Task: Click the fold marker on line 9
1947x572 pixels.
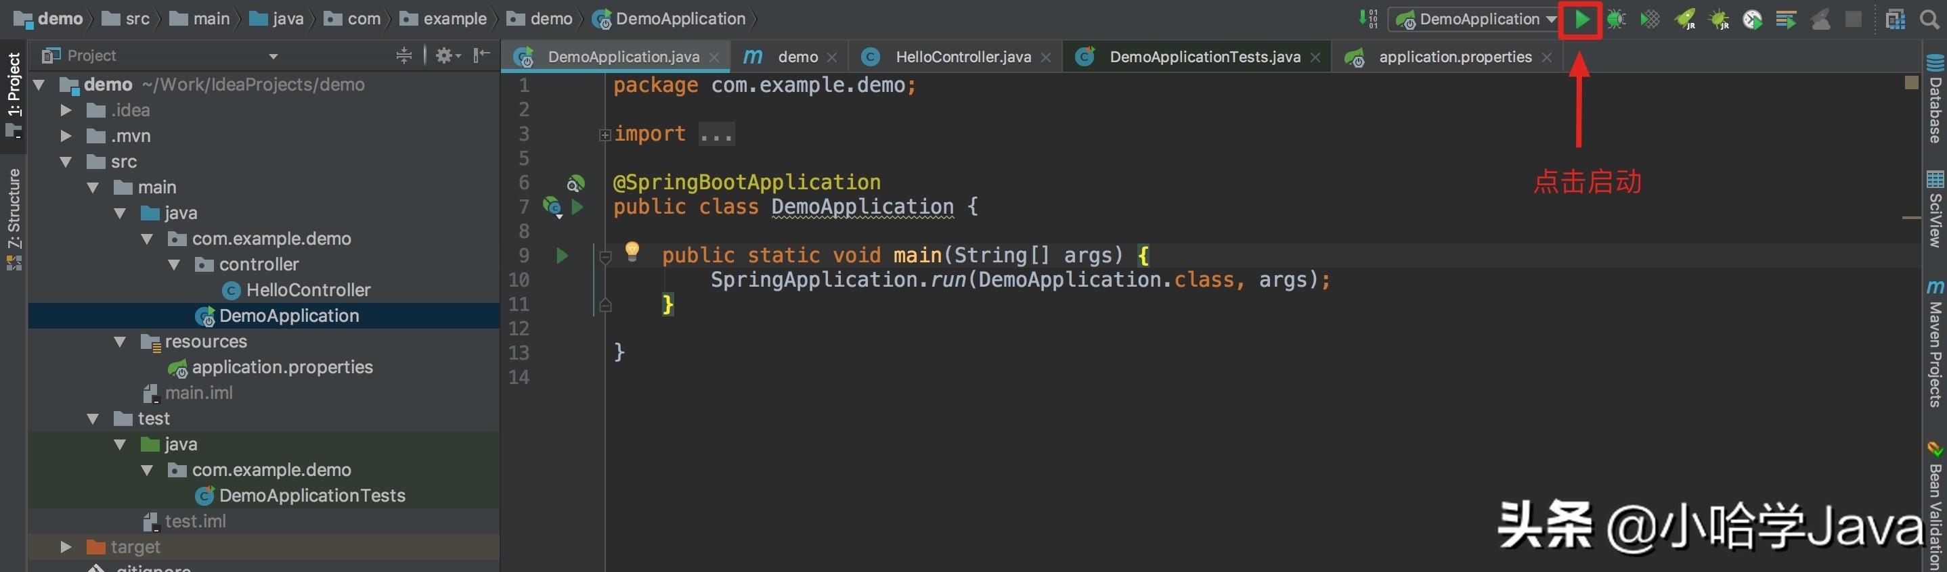Action: pos(605,258)
